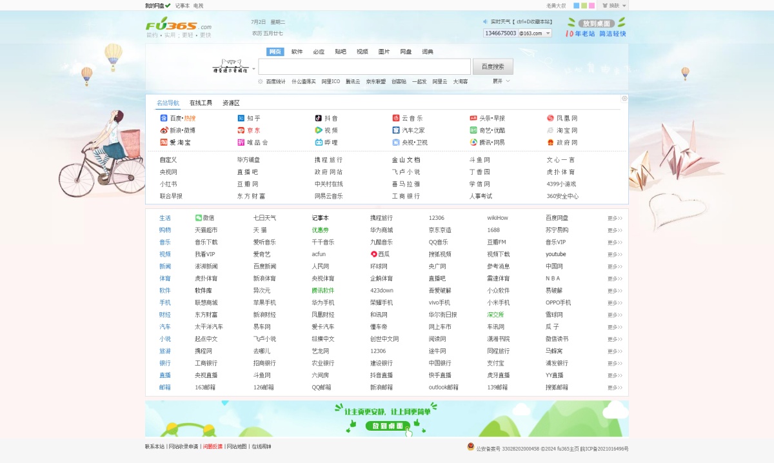
Task: Open the 央视·卫视 icon
Action: pyautogui.click(x=396, y=143)
